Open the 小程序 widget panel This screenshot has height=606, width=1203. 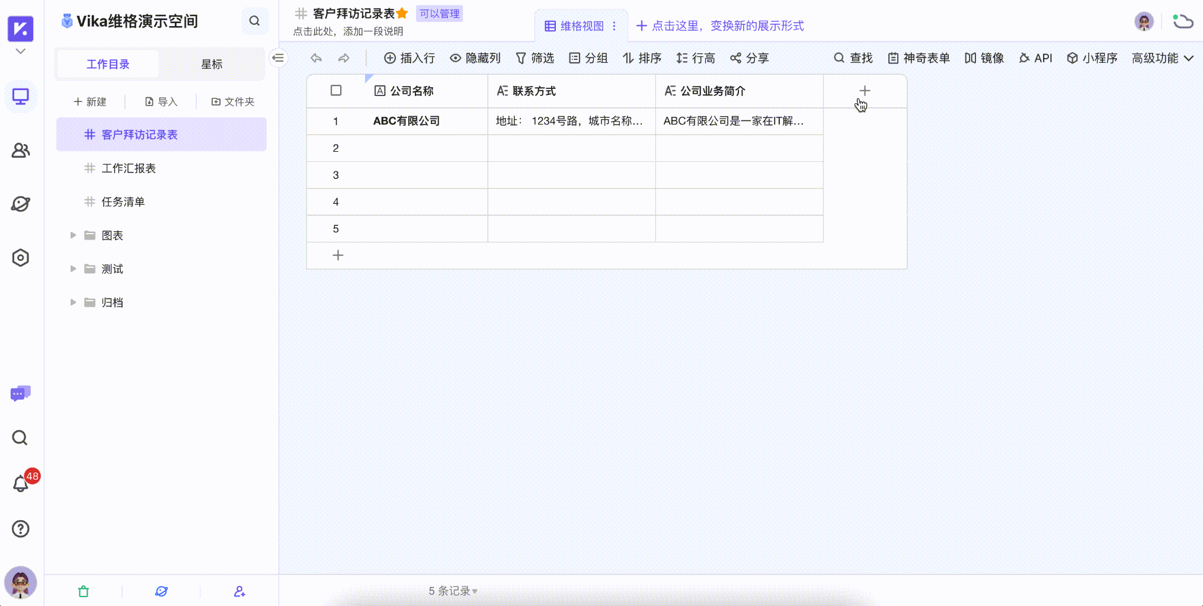pyautogui.click(x=1092, y=58)
